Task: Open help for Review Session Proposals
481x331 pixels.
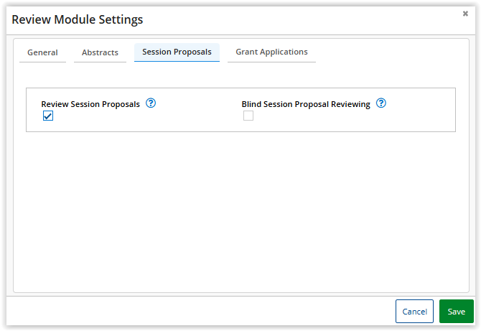Action: click(x=151, y=103)
